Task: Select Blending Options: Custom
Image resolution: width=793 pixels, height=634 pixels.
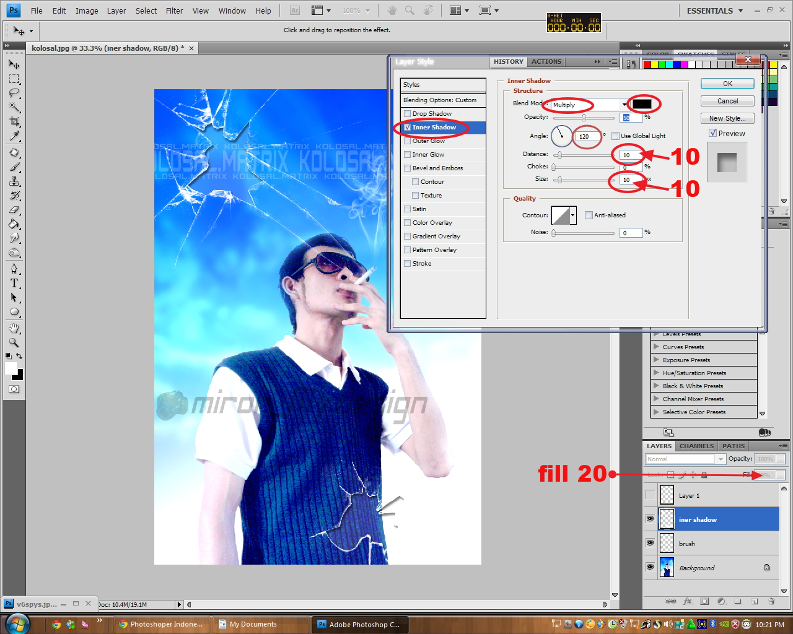Action: pos(443,100)
